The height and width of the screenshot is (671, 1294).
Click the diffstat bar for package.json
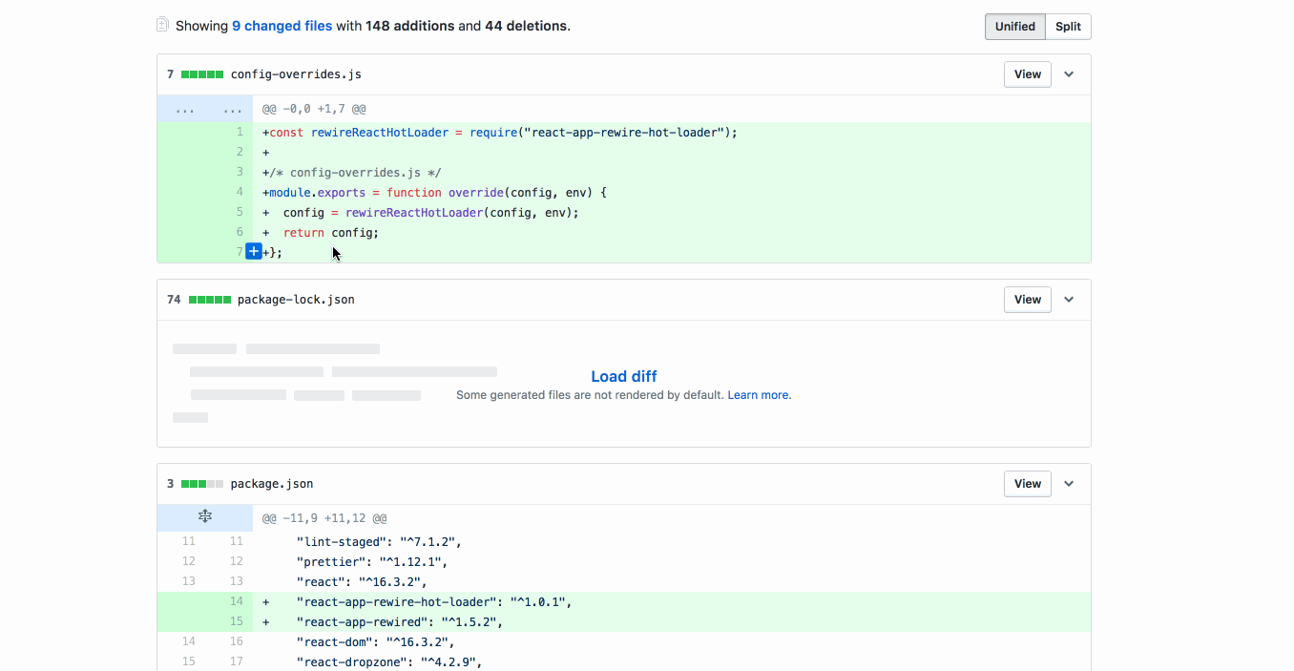click(202, 484)
